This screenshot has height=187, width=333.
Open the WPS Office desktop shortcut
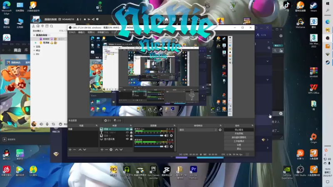point(314,89)
